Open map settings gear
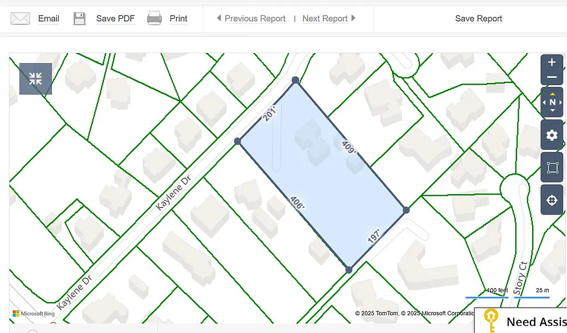This screenshot has width=567, height=333. tap(551, 135)
